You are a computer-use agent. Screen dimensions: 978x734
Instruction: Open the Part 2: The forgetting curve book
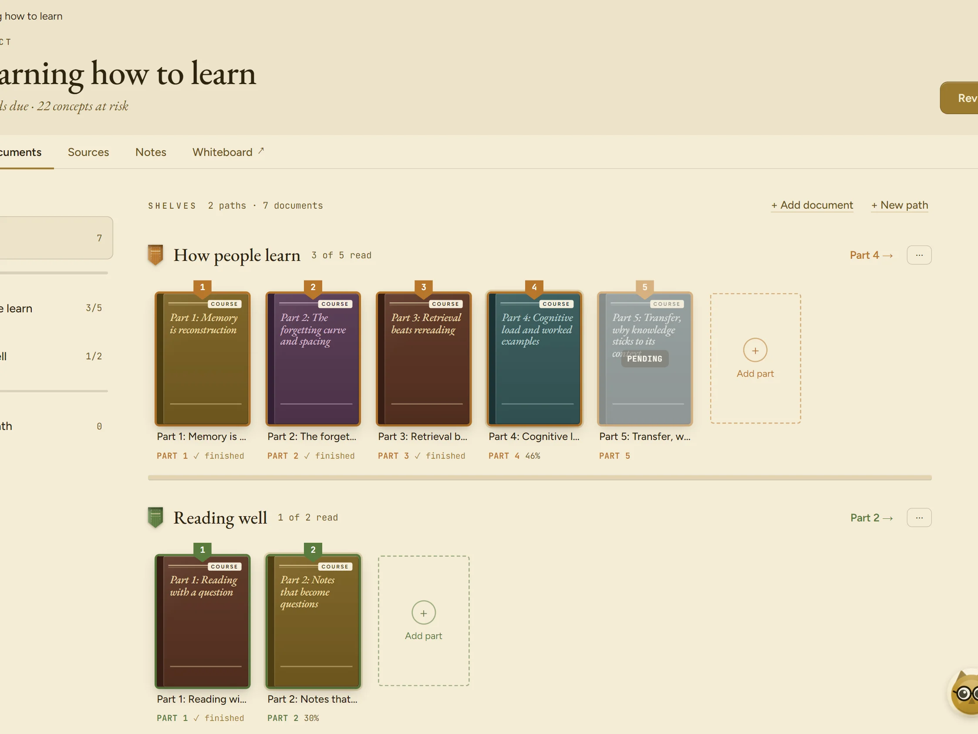[x=313, y=359]
